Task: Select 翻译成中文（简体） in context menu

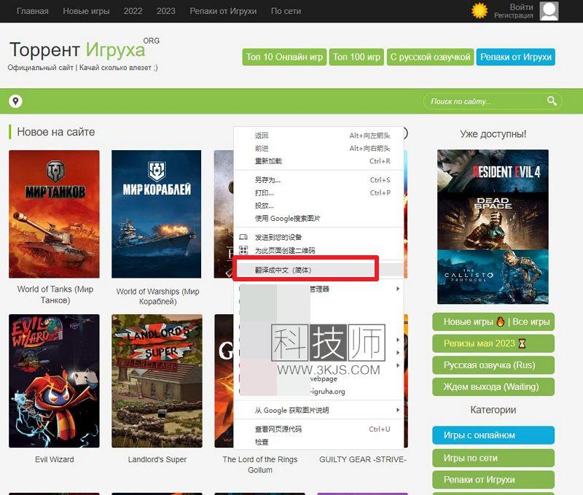Action: (x=318, y=270)
